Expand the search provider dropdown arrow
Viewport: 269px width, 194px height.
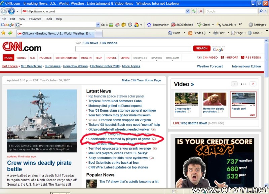click(265, 11)
